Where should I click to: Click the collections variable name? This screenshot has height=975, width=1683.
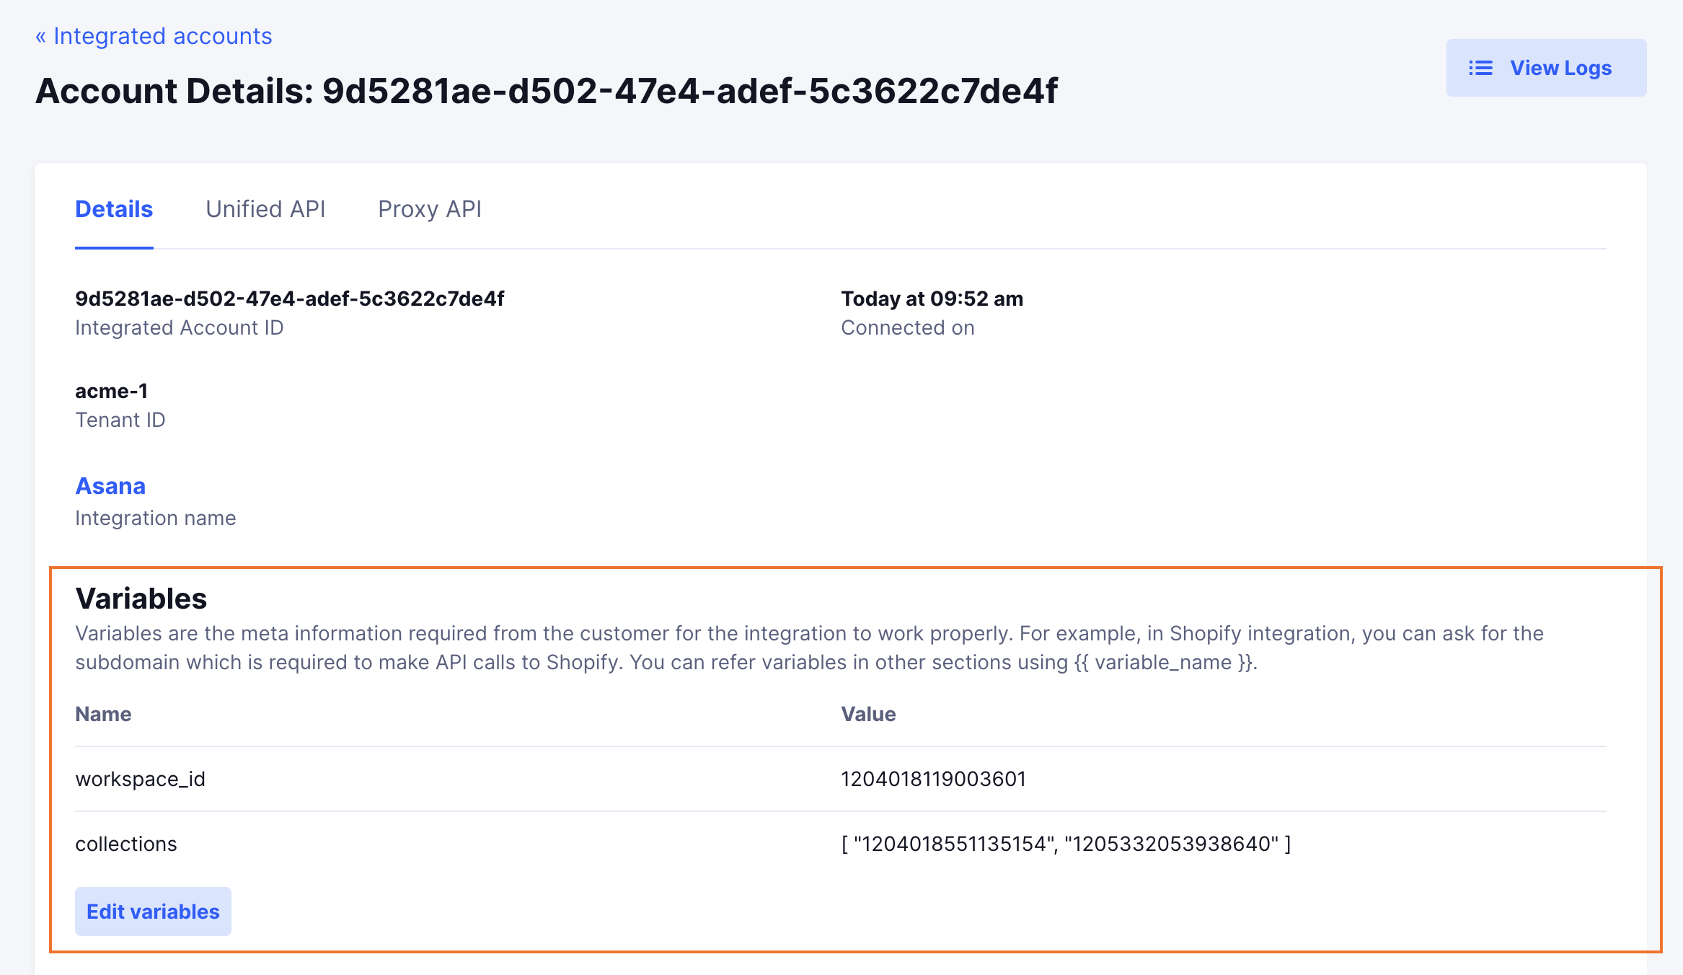126,844
